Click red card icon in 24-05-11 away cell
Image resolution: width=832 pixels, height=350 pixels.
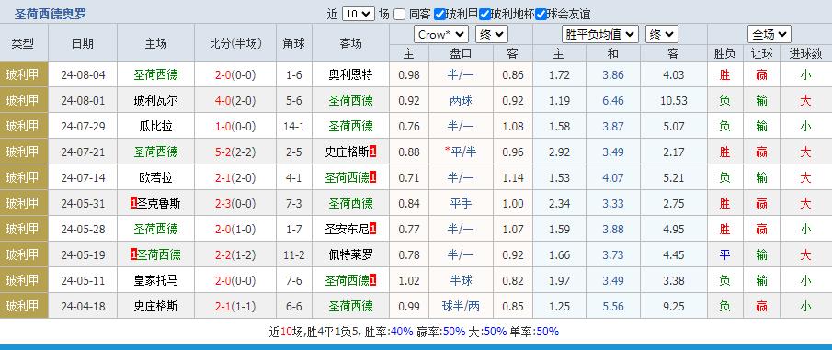[x=373, y=280]
